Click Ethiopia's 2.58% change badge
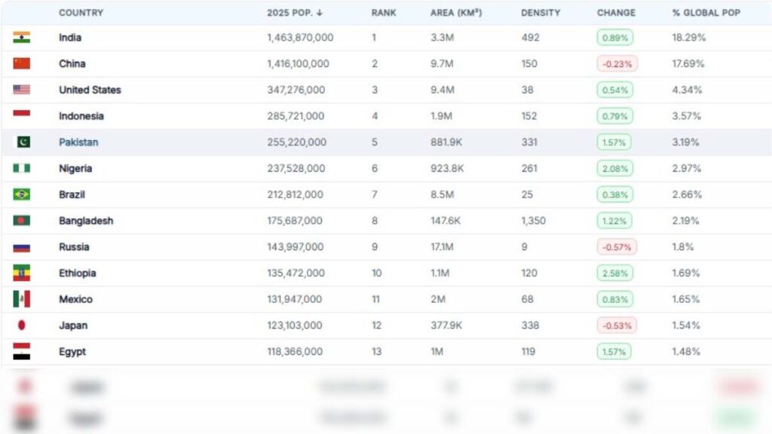 (614, 274)
